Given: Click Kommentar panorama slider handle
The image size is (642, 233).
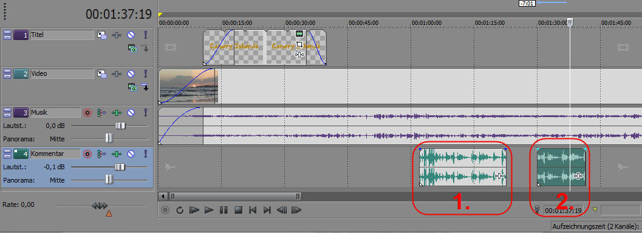Looking at the screenshot, I should (x=109, y=180).
